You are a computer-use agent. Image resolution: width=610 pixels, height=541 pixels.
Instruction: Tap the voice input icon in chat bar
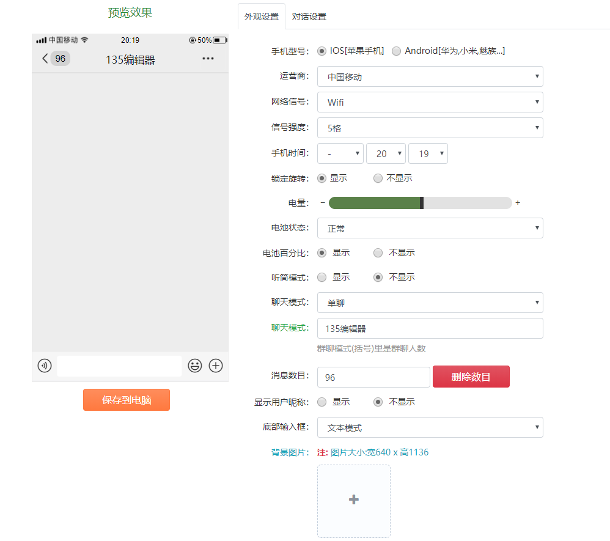tap(45, 366)
